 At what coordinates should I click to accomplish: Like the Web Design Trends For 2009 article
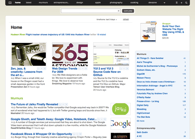click(x=79, y=69)
